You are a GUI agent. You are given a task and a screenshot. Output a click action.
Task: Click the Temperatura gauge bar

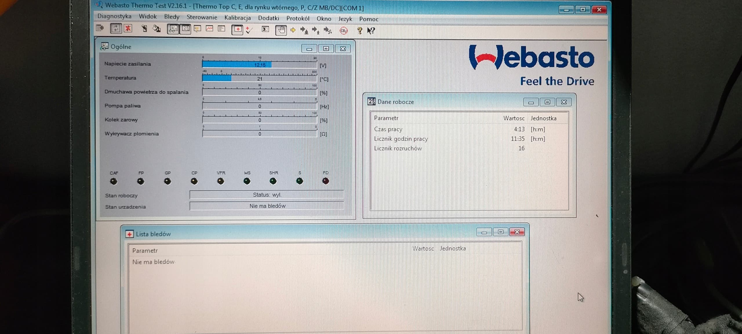coord(259,78)
